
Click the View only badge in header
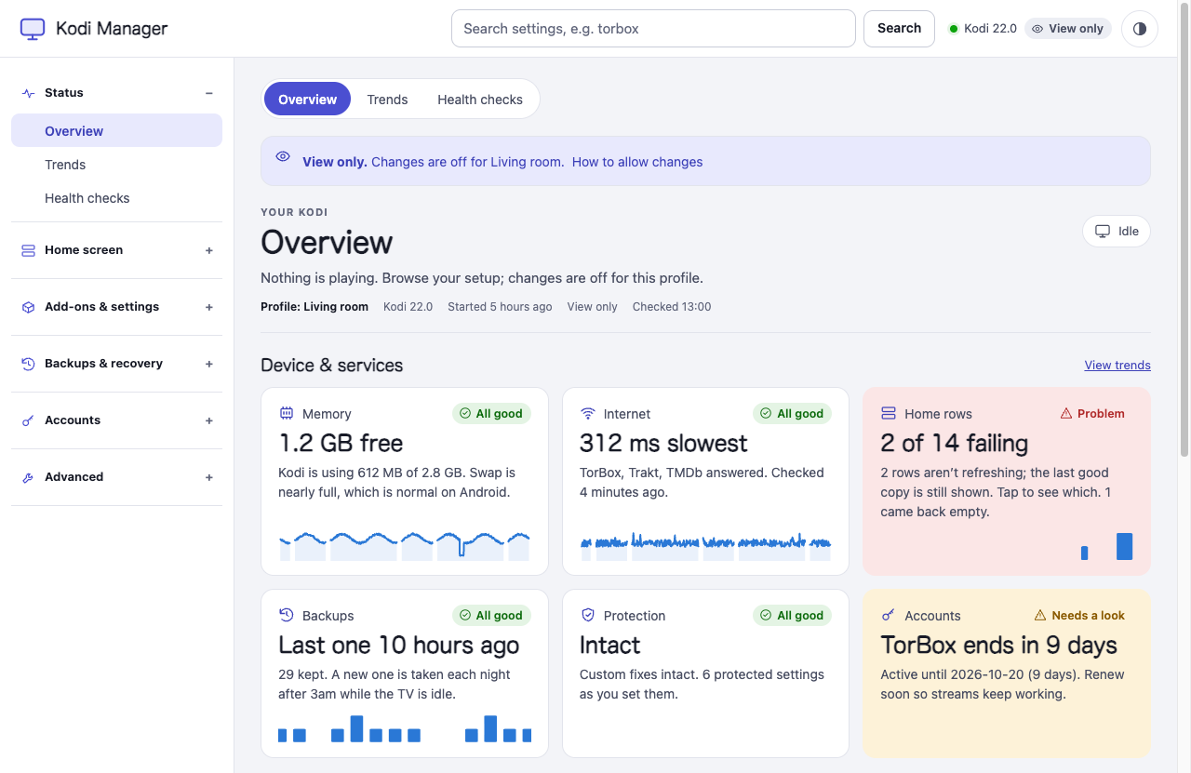1068,29
